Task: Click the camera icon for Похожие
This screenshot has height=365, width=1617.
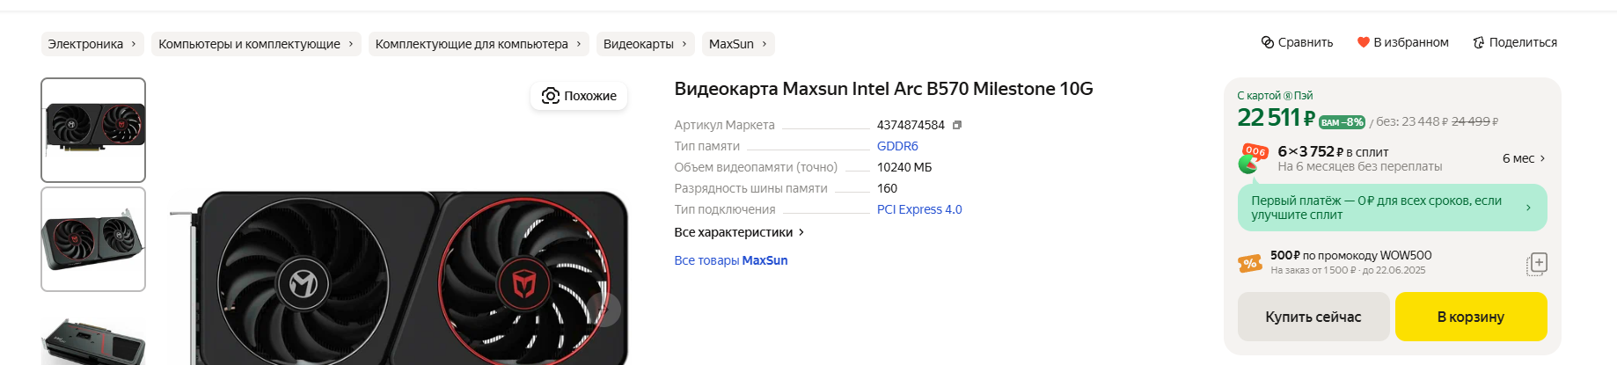Action: tap(551, 96)
